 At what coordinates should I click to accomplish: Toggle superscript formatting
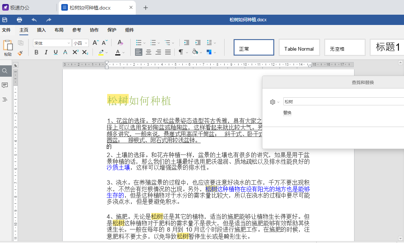click(x=75, y=52)
